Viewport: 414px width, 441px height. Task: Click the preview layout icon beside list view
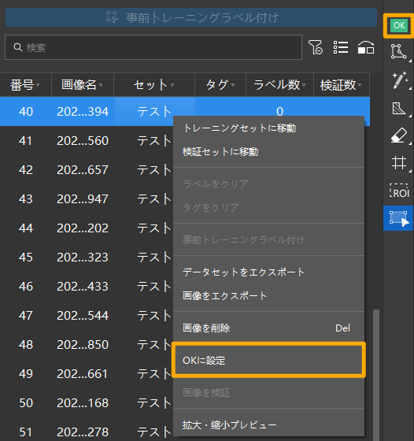(366, 47)
